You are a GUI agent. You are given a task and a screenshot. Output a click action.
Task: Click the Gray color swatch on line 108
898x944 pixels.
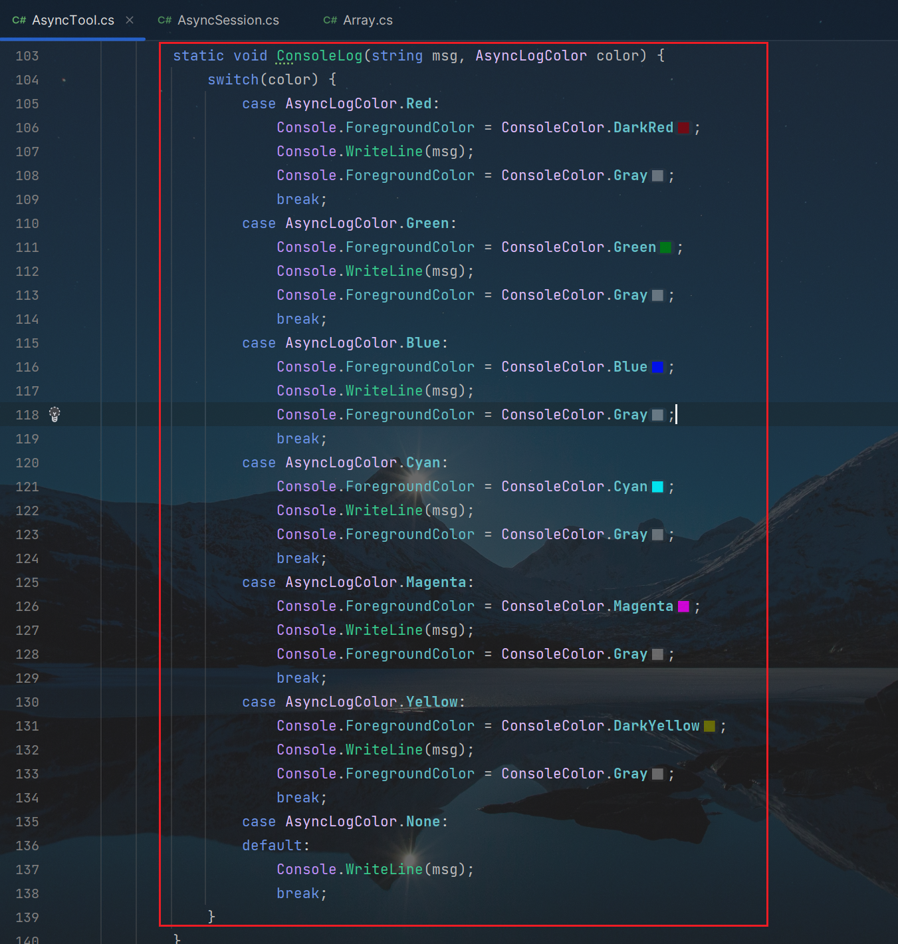tap(657, 176)
